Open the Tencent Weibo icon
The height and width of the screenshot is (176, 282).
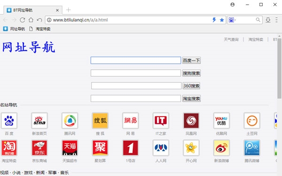[x=252, y=148]
